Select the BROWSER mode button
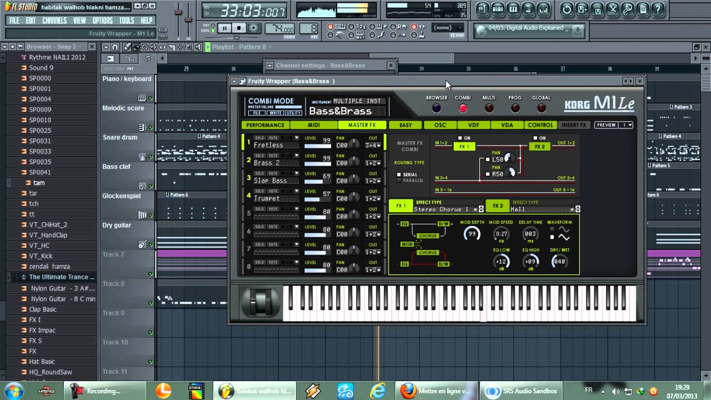The width and height of the screenshot is (711, 400). pyautogui.click(x=437, y=108)
